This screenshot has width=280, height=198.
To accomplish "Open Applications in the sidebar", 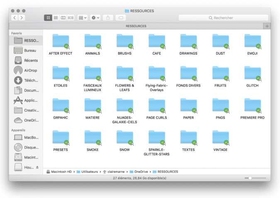I will point(26,100).
